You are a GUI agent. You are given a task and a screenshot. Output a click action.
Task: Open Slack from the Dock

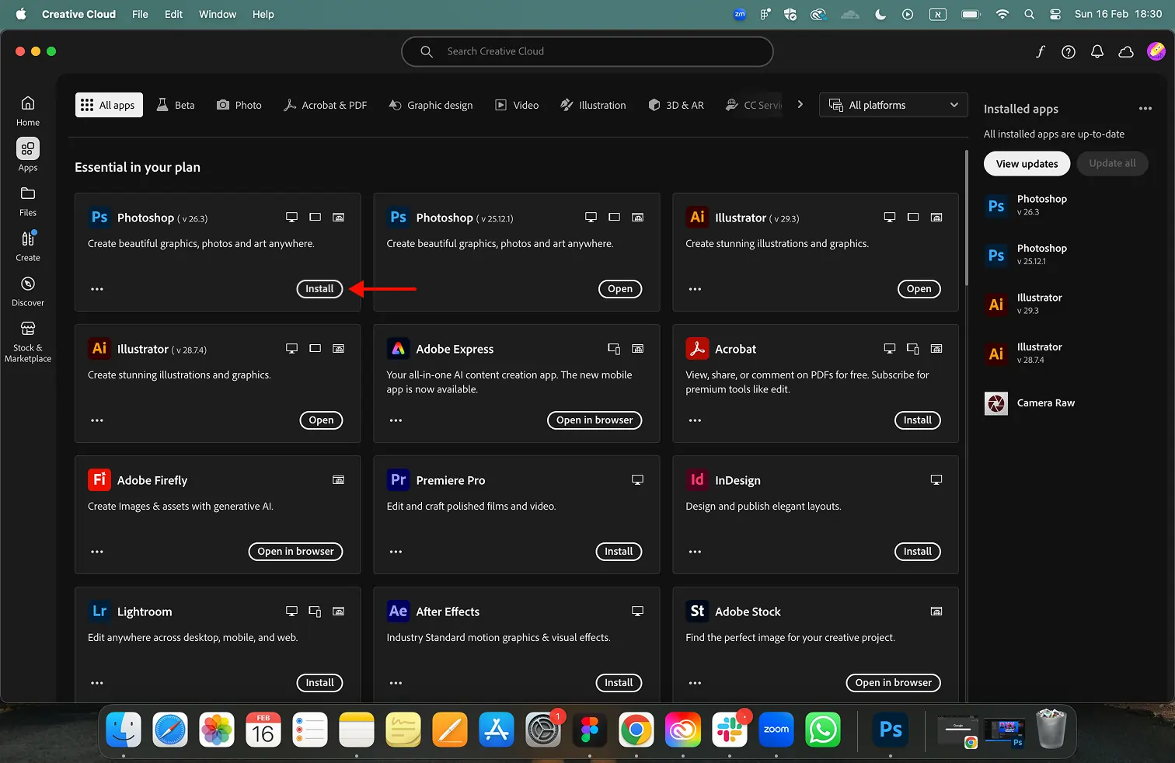[729, 730]
